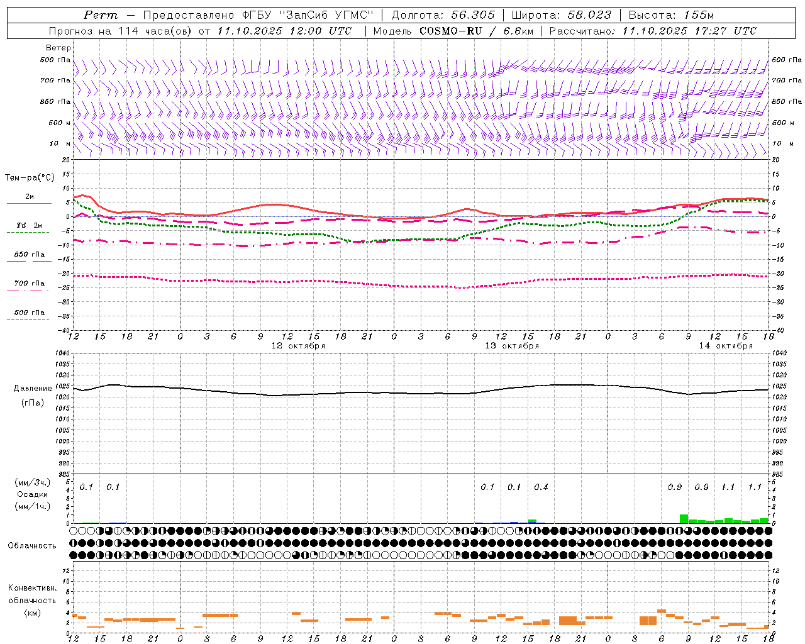Select the 'Рассчитано: 11.10.2025 17:27 UTC' timestamp
The height and width of the screenshot is (644, 805).
[x=653, y=31]
